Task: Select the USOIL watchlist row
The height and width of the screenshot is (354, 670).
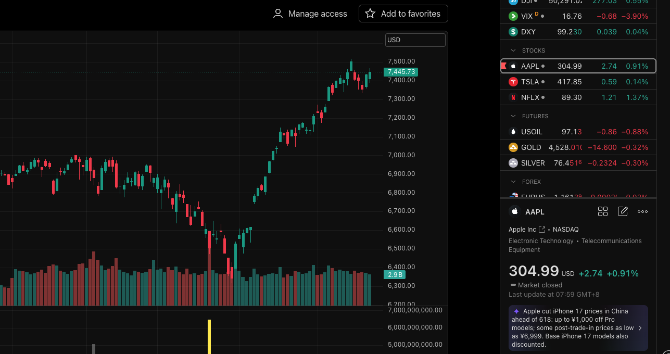Action: click(x=578, y=132)
